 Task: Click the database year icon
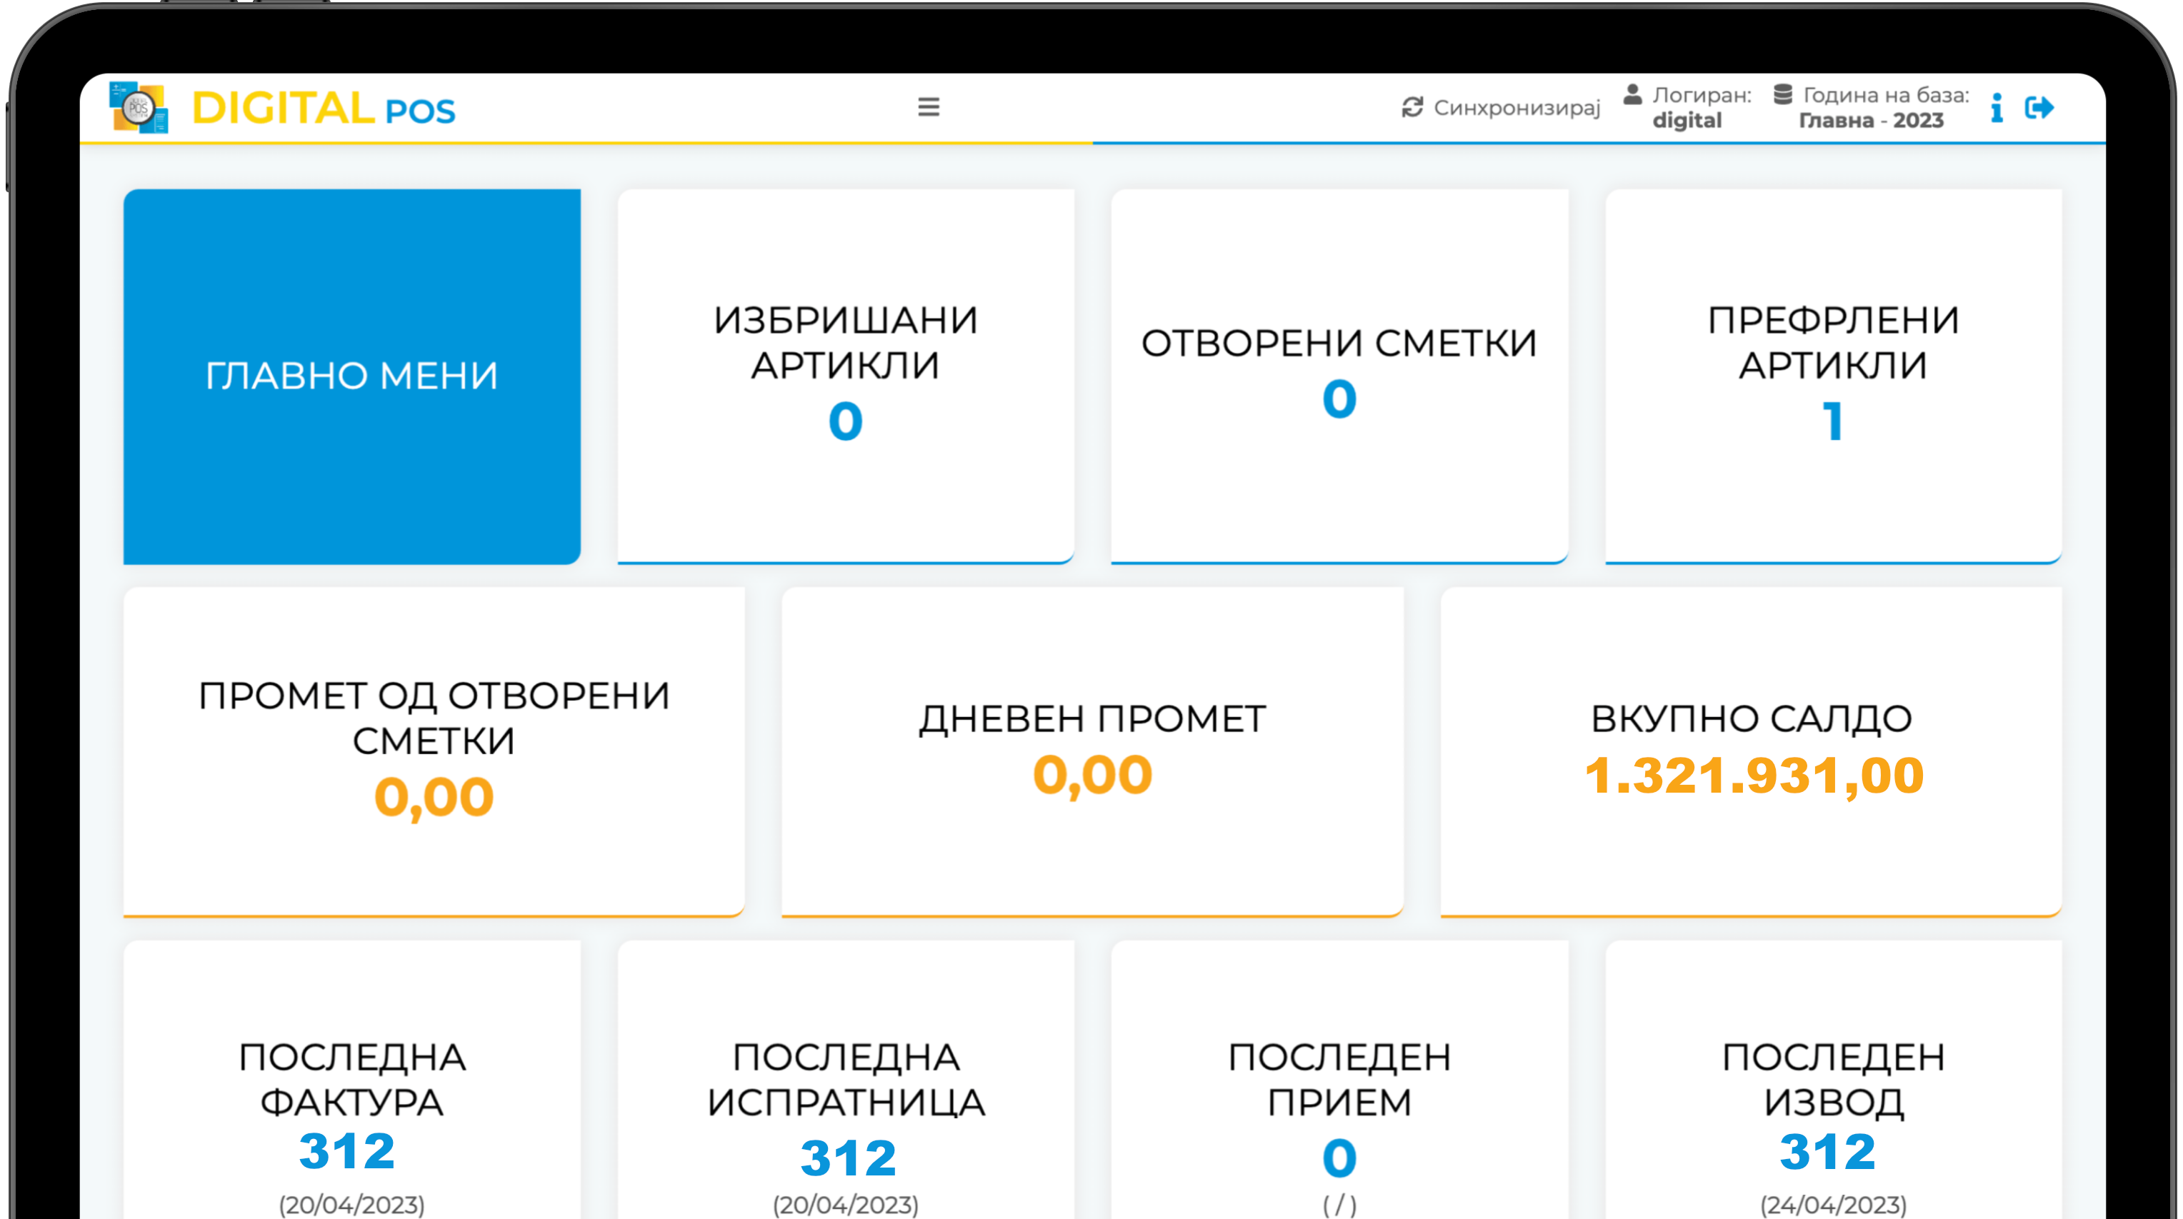(1783, 95)
